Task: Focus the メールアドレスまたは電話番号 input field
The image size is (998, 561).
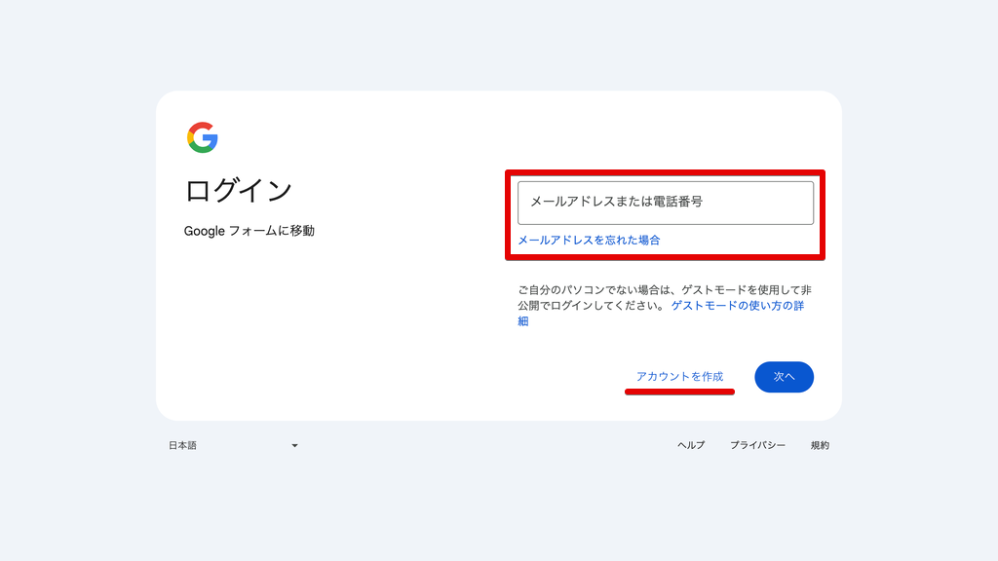Action: pos(665,203)
